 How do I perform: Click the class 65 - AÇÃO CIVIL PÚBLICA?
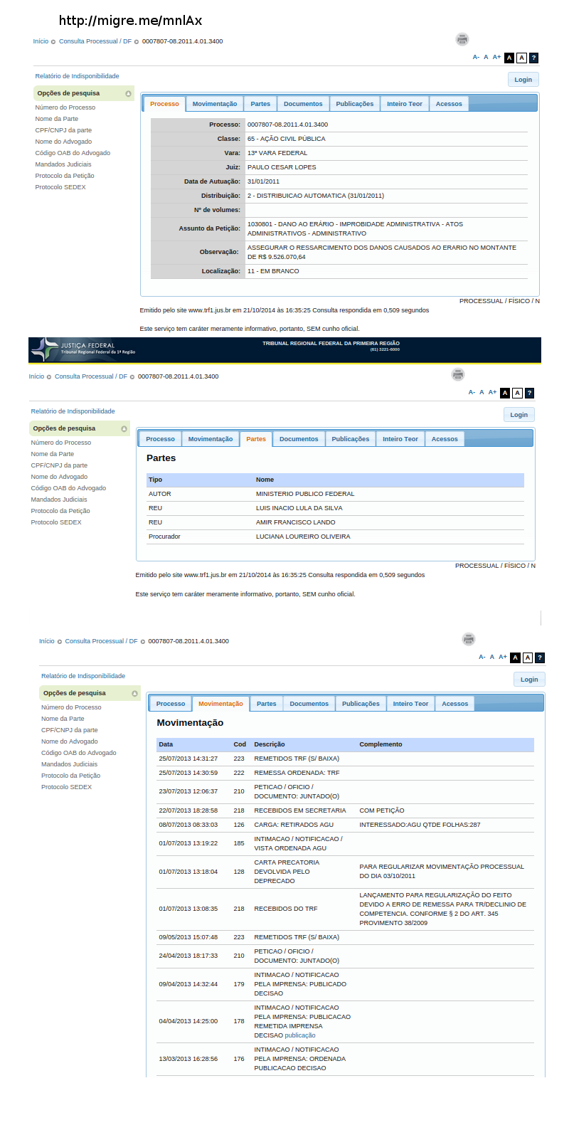[287, 139]
